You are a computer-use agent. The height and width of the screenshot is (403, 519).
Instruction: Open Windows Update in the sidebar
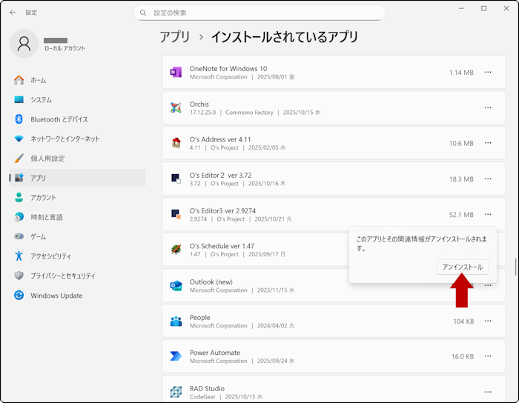point(56,296)
